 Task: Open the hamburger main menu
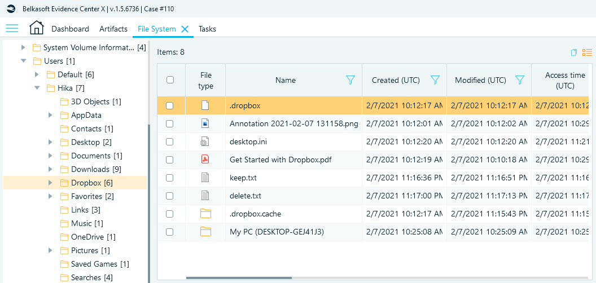12,29
